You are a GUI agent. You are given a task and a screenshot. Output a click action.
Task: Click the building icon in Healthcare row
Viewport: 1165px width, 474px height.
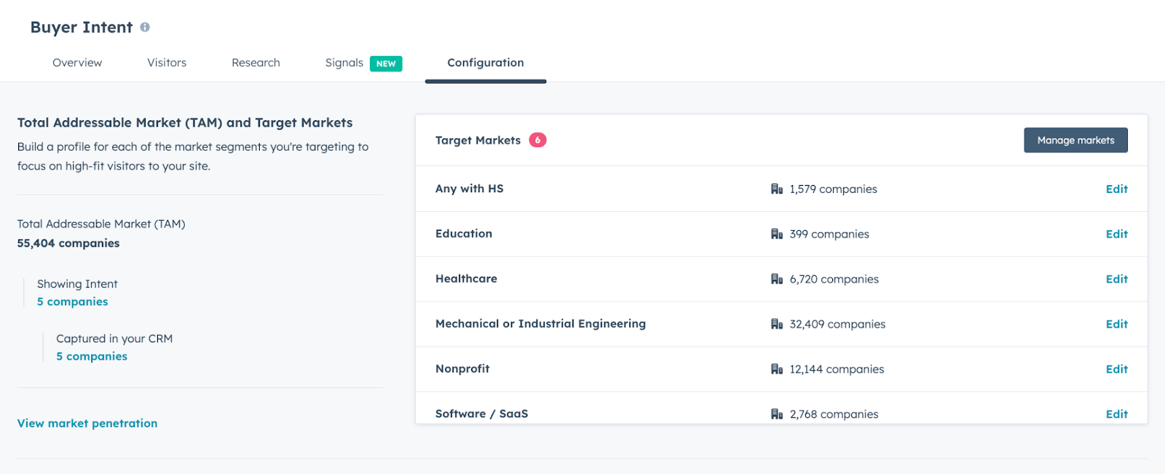click(x=777, y=280)
